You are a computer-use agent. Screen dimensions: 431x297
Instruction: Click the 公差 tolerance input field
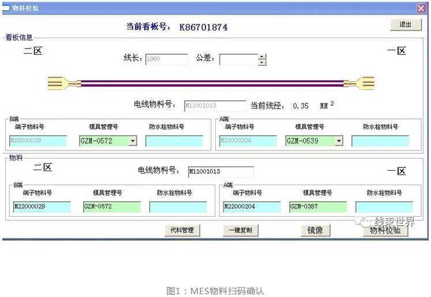[x=238, y=59]
